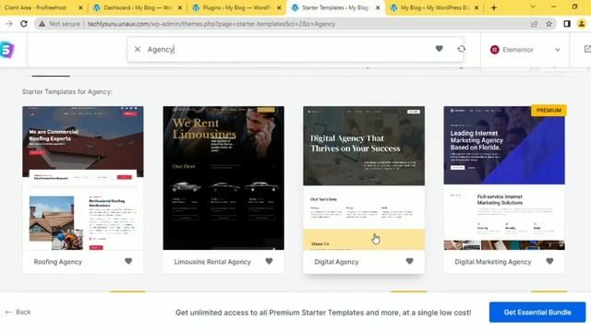
Task: Click the Not secure warning icon
Action: coord(42,24)
